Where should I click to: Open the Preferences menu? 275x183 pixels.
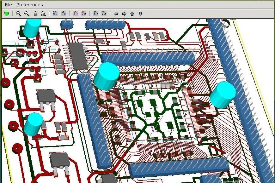coord(29,5)
